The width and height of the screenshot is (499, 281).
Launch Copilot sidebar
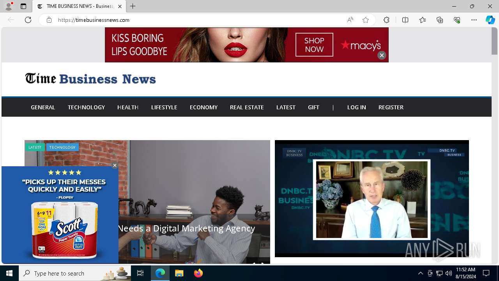[x=490, y=20]
